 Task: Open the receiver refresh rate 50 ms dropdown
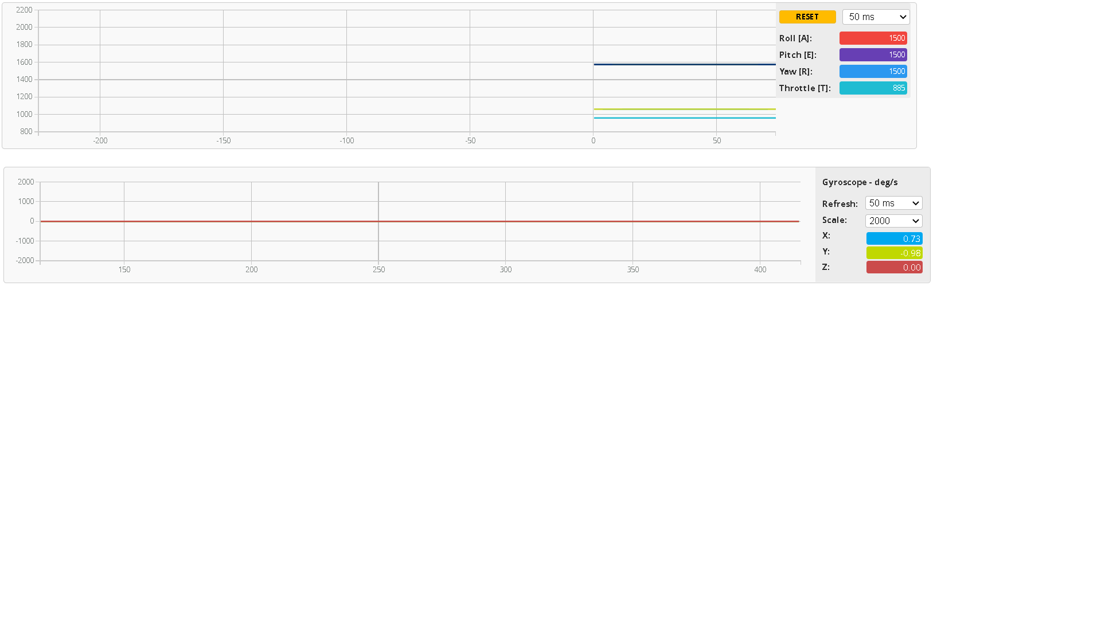876,17
